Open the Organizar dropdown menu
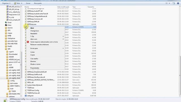This screenshot has height=102, width=181. (6, 3)
